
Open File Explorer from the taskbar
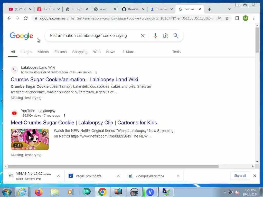[55, 192]
